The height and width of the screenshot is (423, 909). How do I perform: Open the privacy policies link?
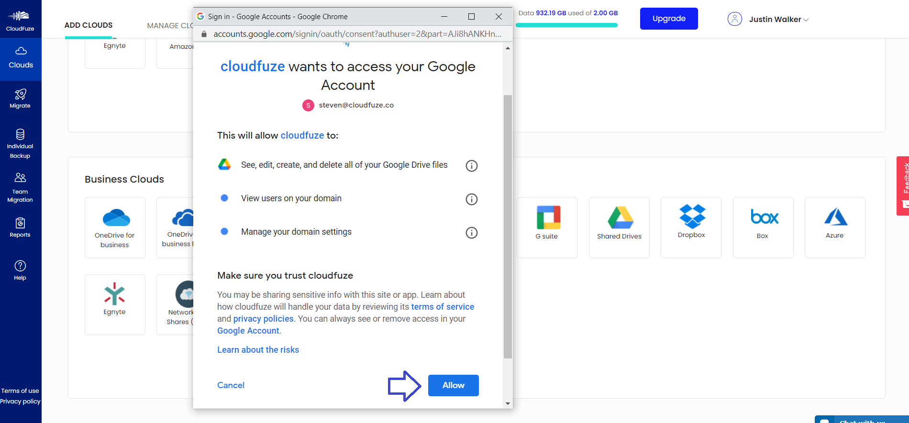click(x=263, y=319)
